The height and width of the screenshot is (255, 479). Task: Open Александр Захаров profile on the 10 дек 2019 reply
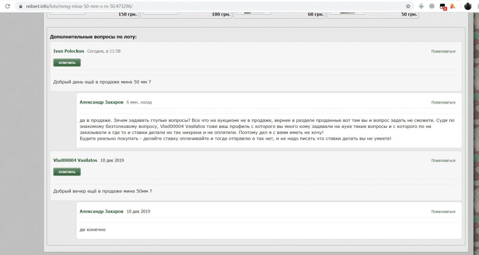[x=101, y=212]
